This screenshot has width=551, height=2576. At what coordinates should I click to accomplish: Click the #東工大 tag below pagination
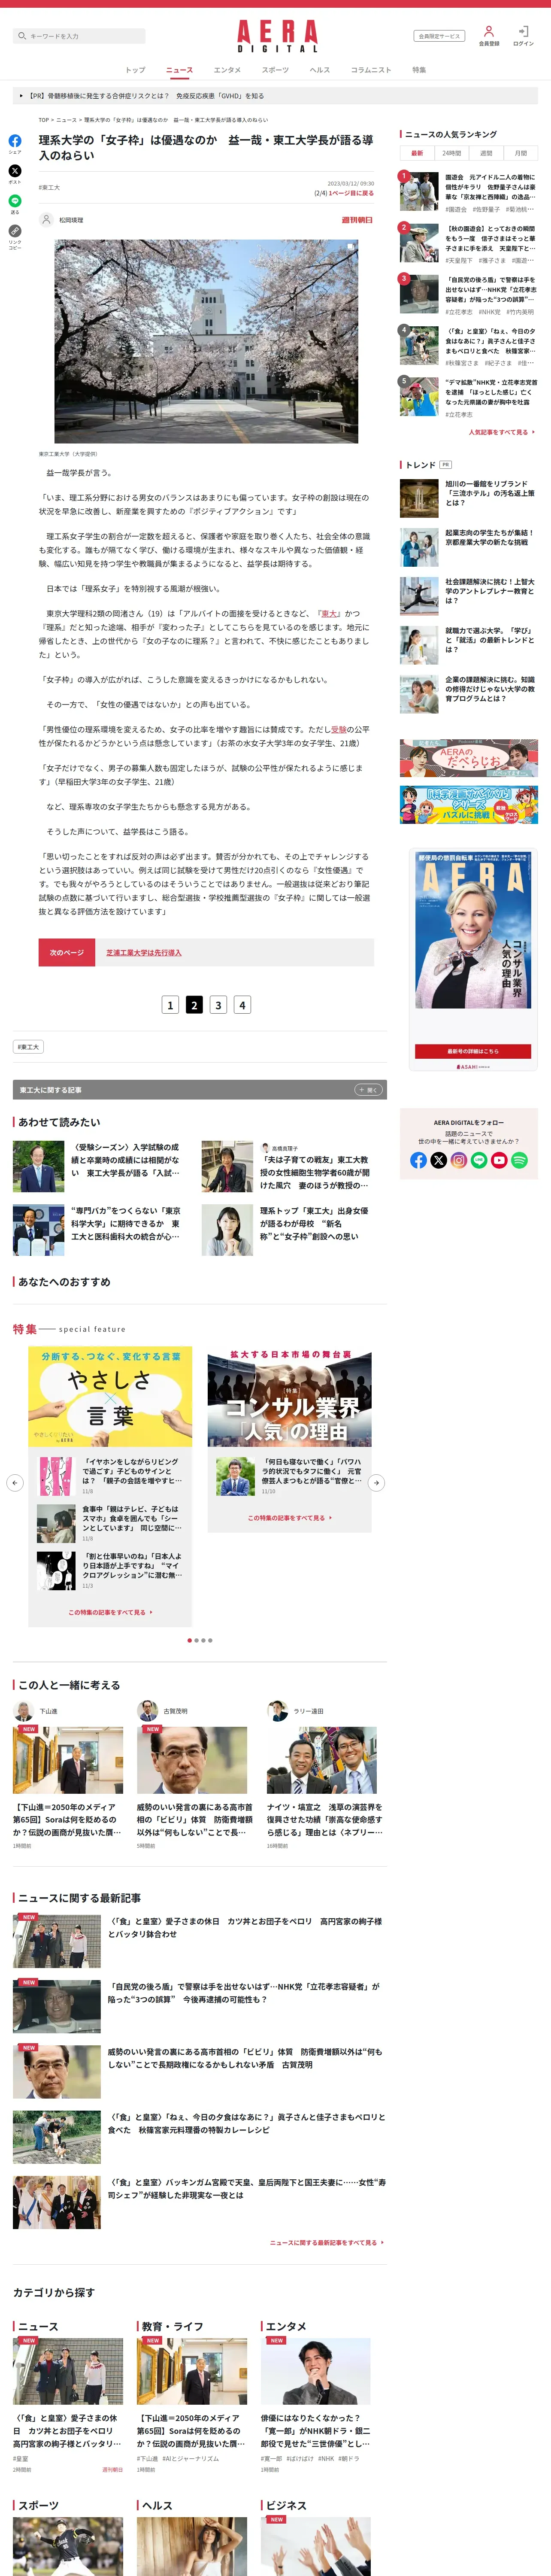pyautogui.click(x=28, y=1047)
